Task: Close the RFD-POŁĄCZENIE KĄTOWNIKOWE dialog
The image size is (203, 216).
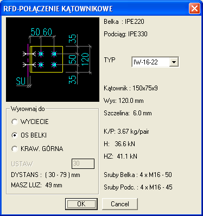Action: coord(194,9)
